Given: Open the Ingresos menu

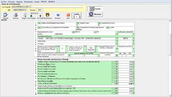Looking at the screenshot, I should click(19, 2).
